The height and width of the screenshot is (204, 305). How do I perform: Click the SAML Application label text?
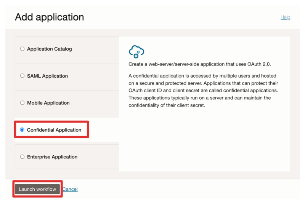(x=47, y=76)
